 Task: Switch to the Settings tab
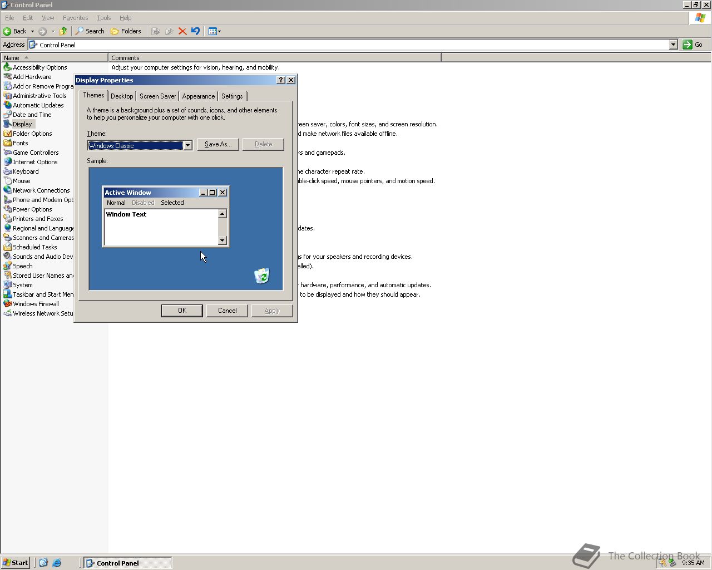coord(232,96)
